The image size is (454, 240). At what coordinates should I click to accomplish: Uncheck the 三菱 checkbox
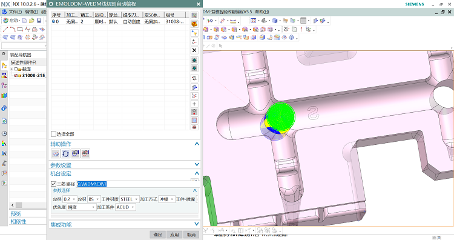coord(53,184)
